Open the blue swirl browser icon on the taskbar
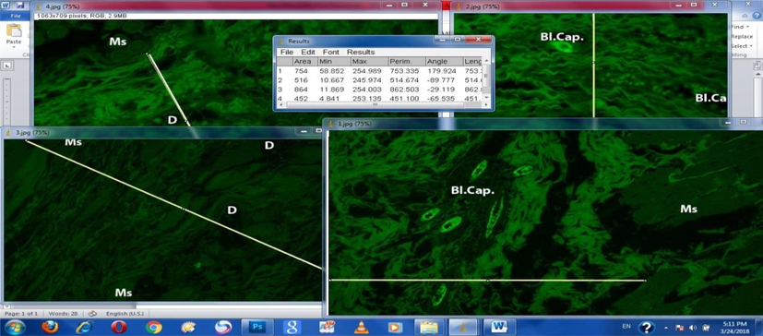Viewport: 763px width, 336px height. point(222,327)
